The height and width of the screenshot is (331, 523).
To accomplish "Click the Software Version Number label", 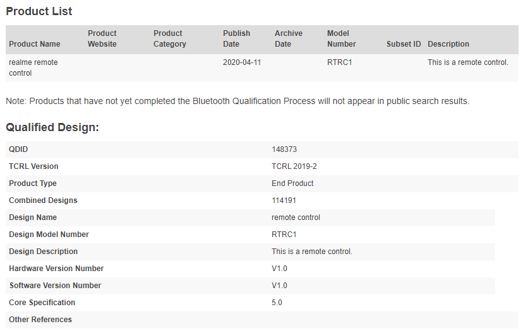I will pos(55,285).
